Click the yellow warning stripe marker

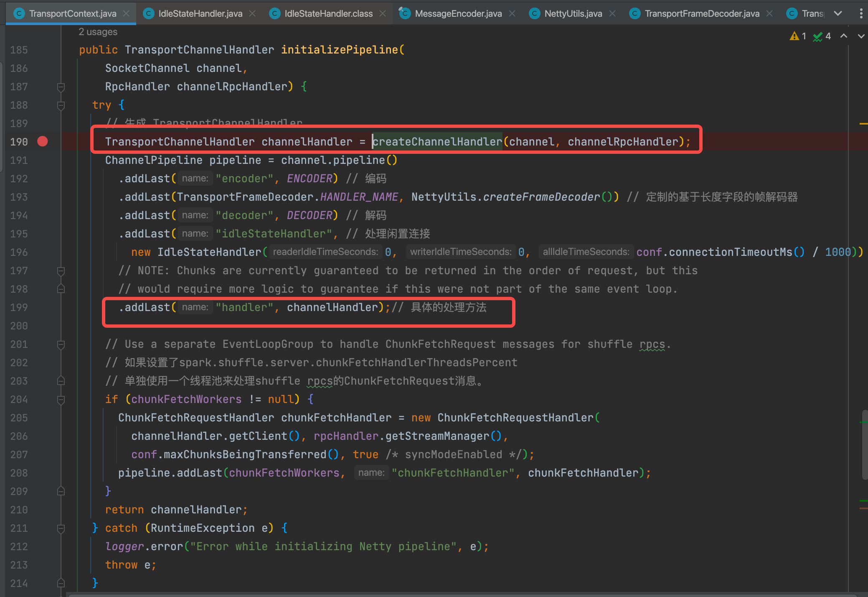click(x=863, y=124)
